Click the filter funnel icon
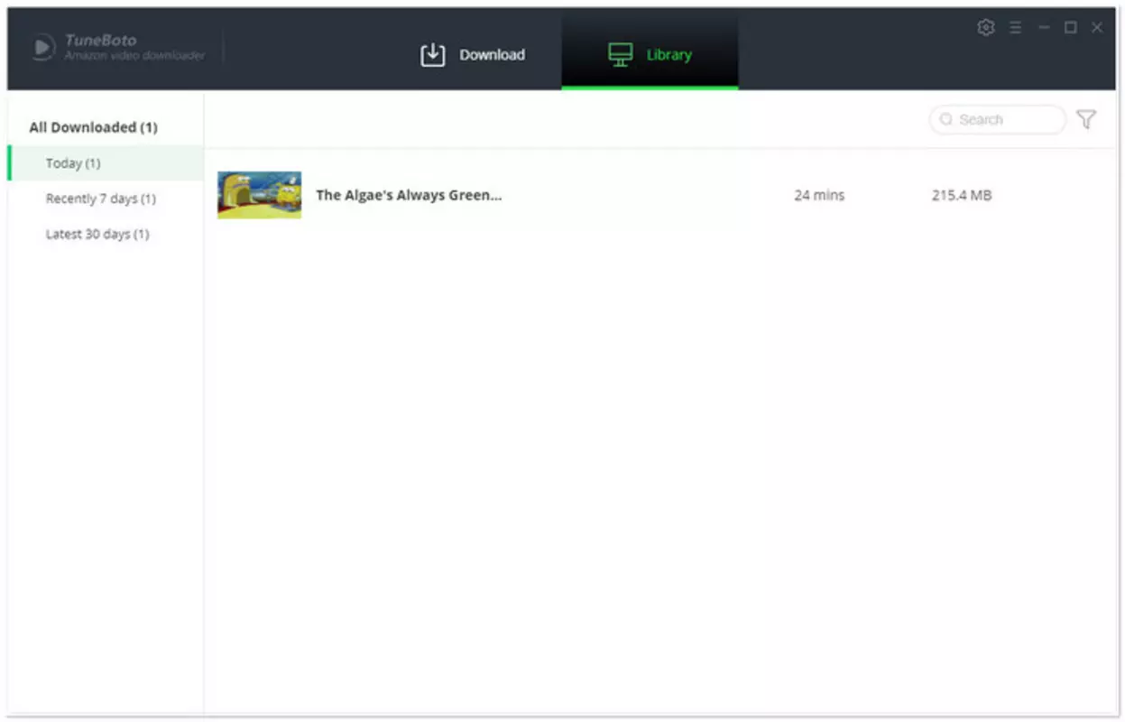The height and width of the screenshot is (722, 1125). pos(1086,119)
